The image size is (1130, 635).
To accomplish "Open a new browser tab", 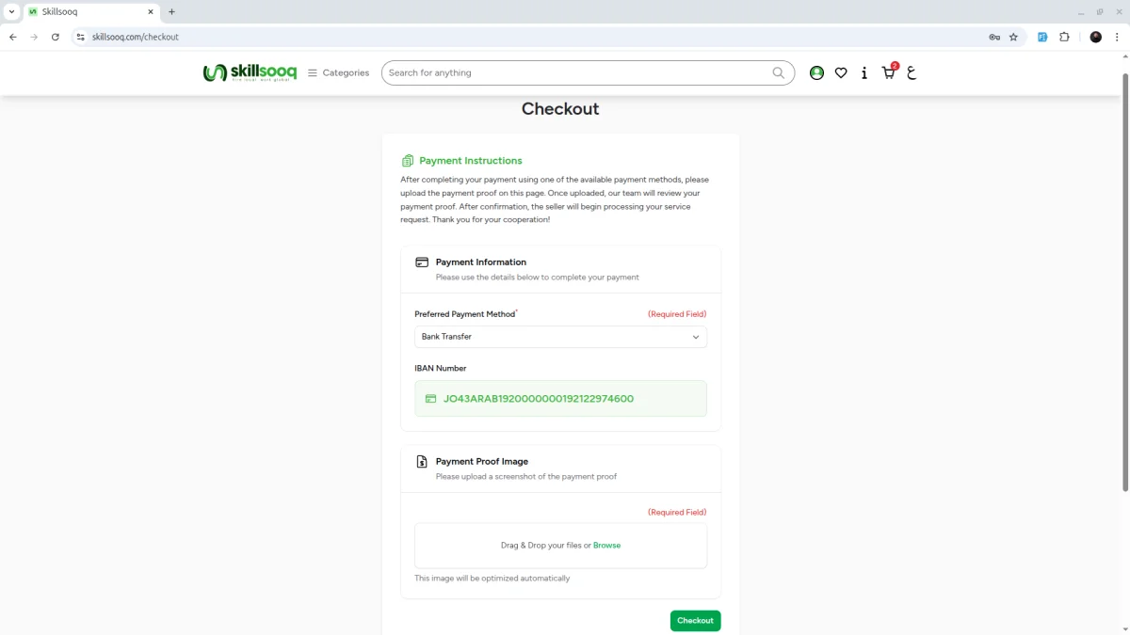I will (x=171, y=11).
